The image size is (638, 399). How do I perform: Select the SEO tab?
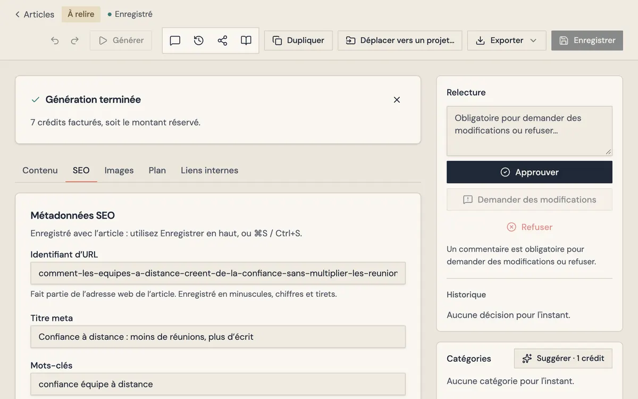(81, 170)
